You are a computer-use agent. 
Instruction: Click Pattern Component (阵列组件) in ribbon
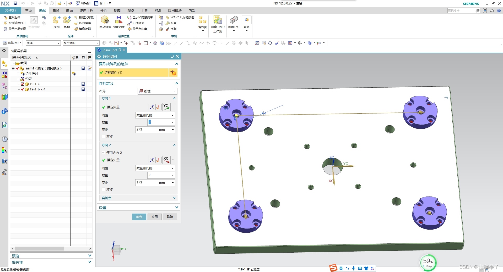(x=82, y=23)
